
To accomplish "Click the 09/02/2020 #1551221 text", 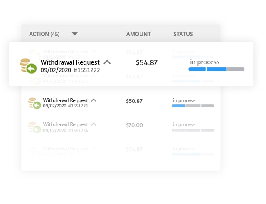I will (66, 106).
